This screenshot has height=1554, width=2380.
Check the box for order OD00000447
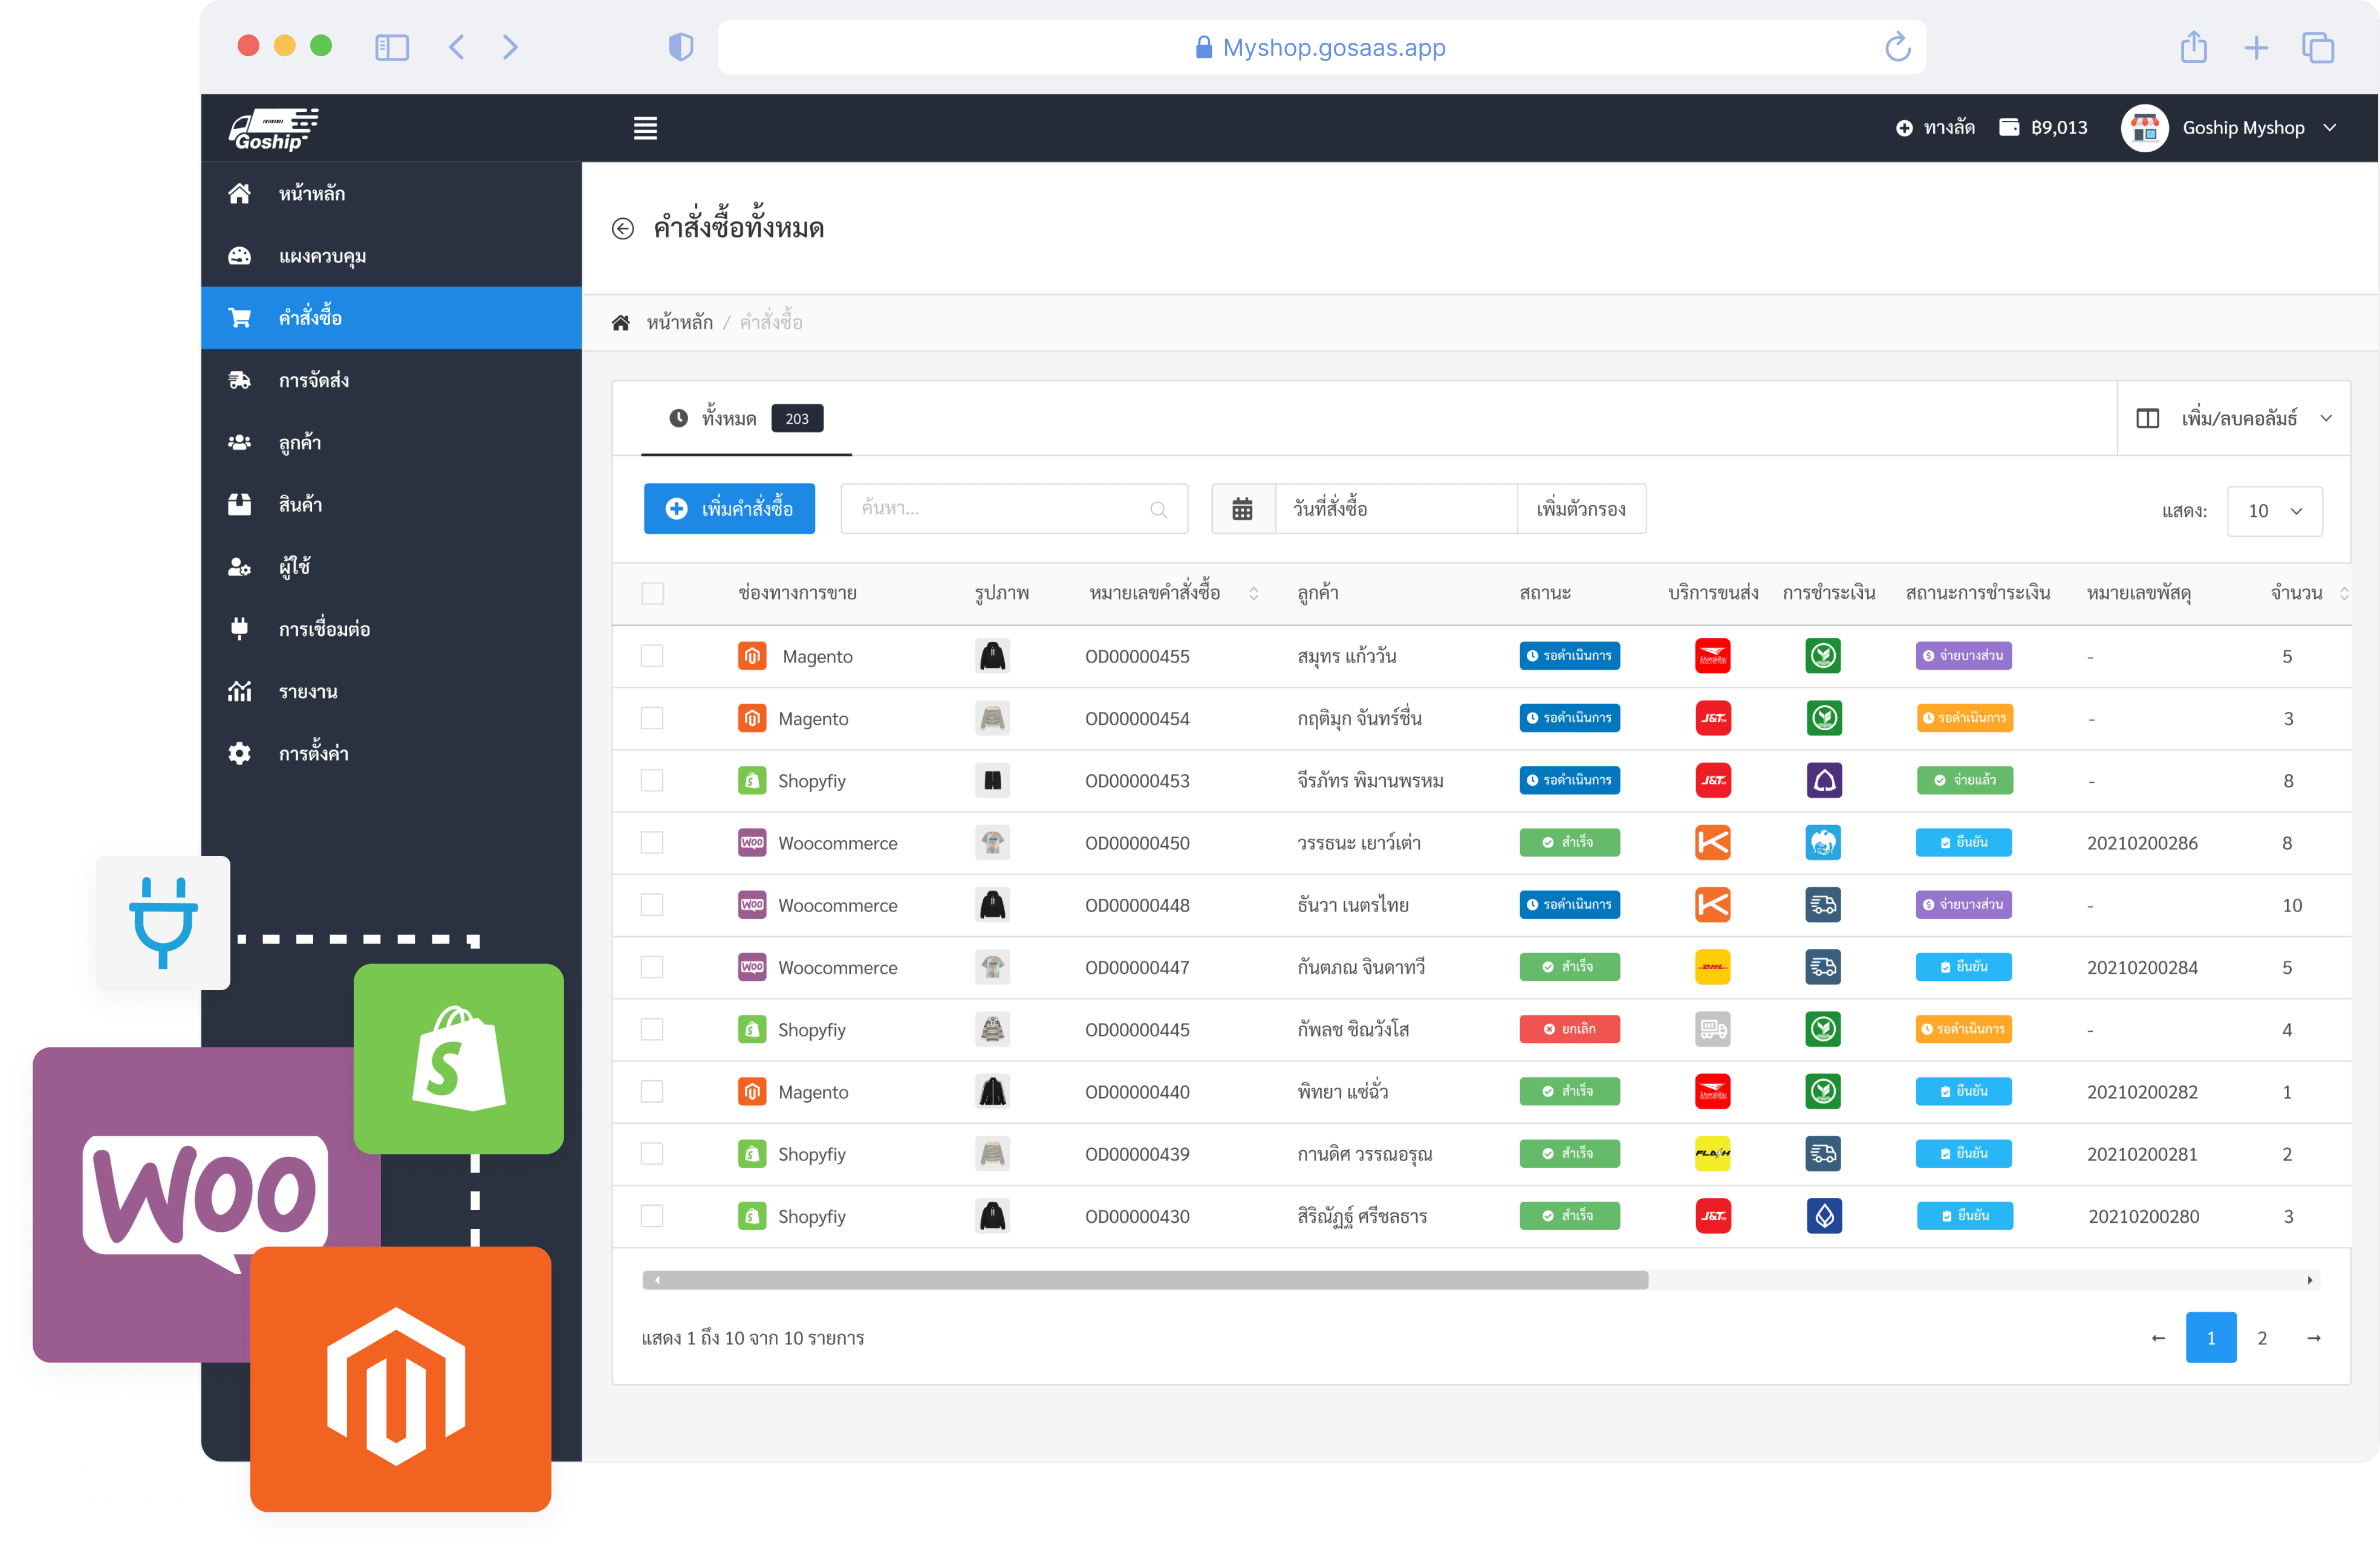652,966
